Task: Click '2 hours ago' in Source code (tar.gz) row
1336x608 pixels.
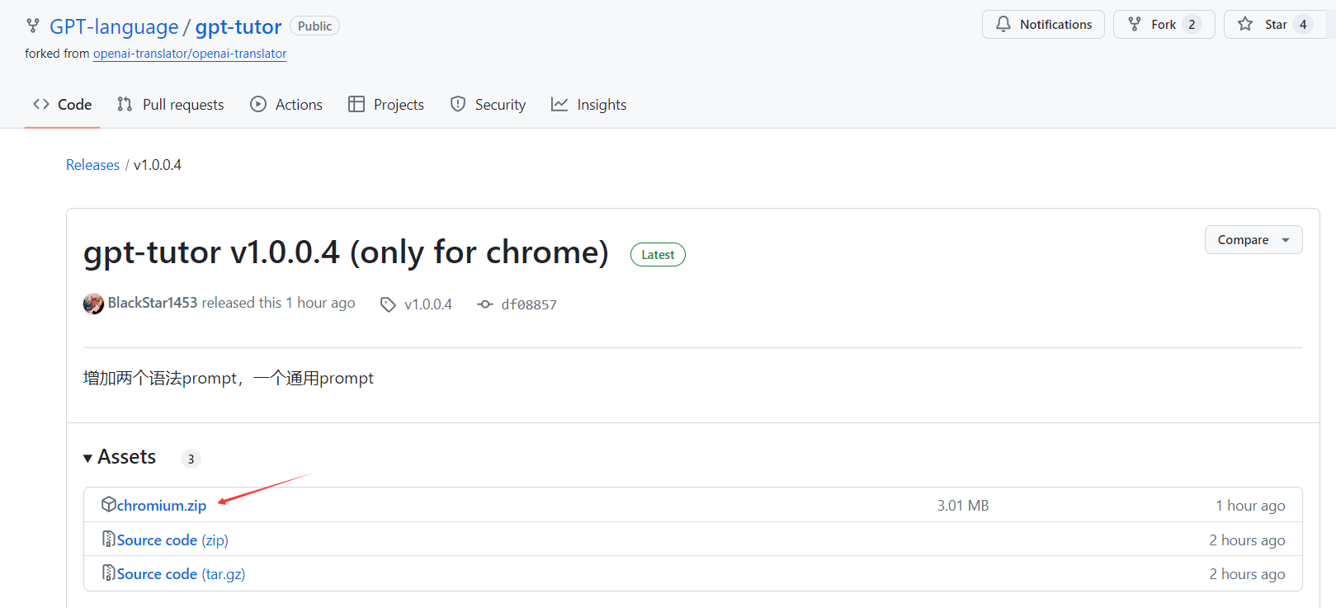Action: pos(1247,574)
